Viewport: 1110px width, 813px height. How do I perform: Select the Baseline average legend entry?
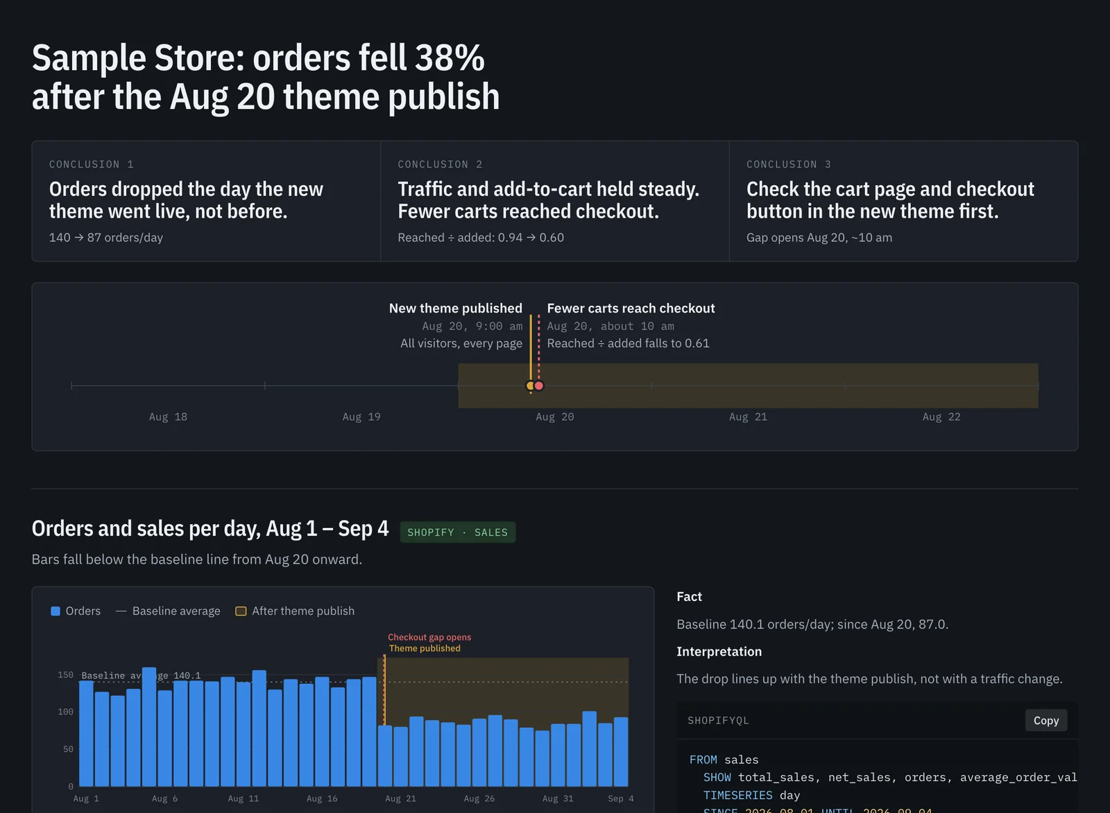168,611
